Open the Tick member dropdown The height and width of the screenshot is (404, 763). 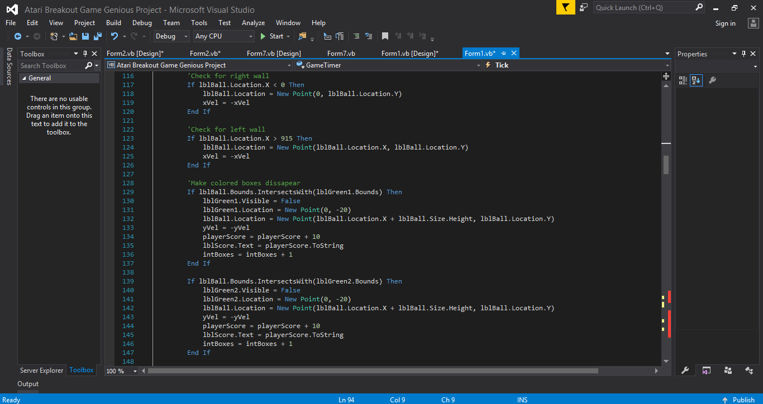tap(577, 65)
